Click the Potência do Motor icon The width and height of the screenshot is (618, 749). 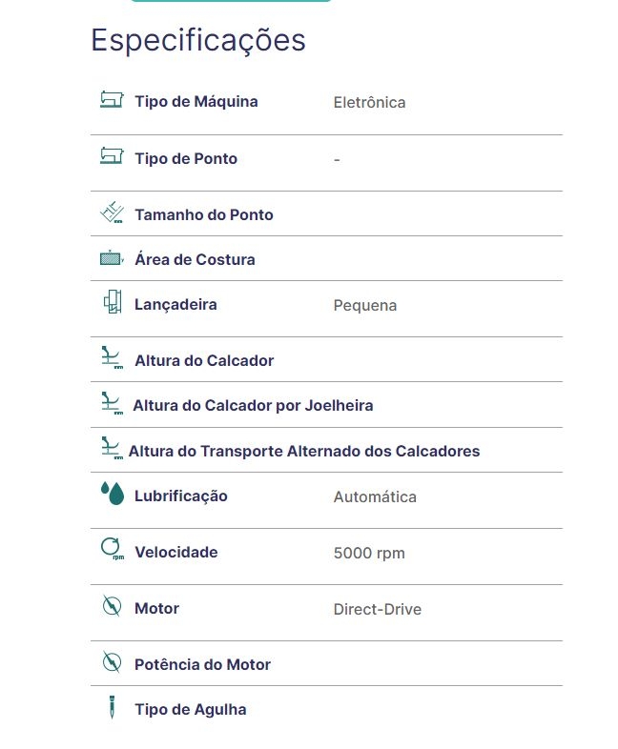coord(112,662)
